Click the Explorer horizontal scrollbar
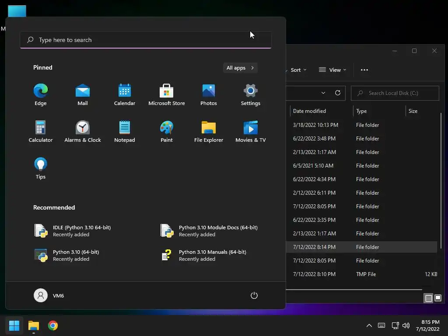The width and height of the screenshot is (448, 336). click(353, 290)
